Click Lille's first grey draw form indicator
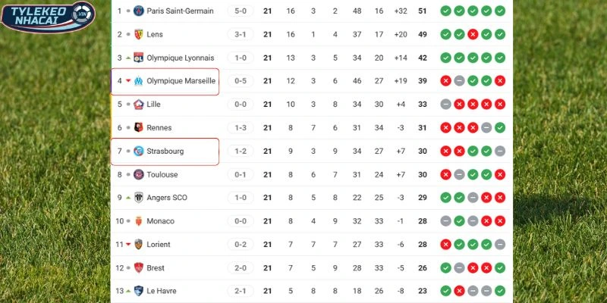Viewport: 607px width, 303px height. 445,105
